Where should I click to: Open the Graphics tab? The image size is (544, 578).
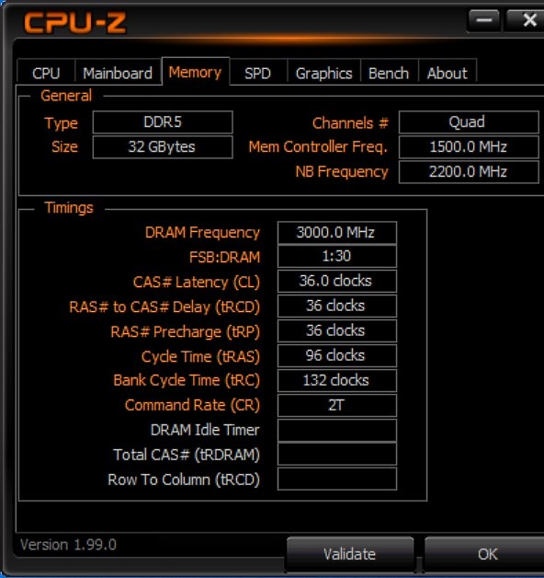(x=323, y=73)
